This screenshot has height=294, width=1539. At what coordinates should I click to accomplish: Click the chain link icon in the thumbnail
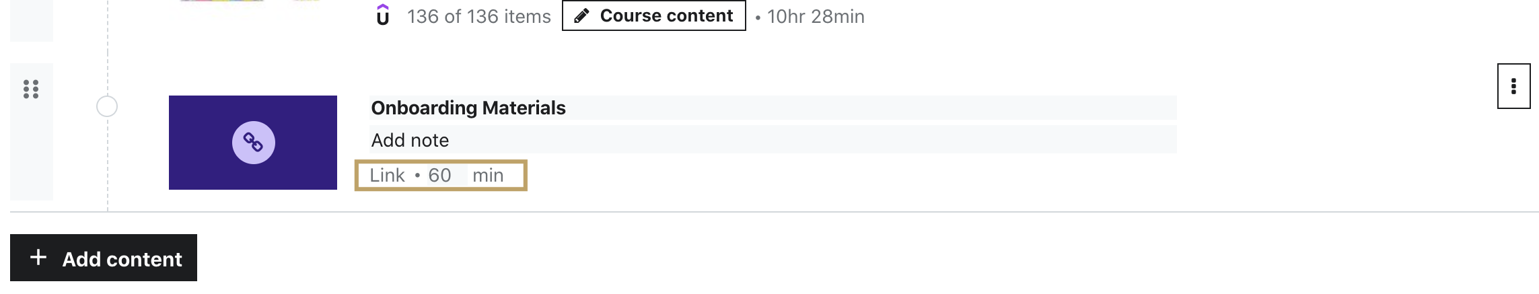tap(253, 143)
